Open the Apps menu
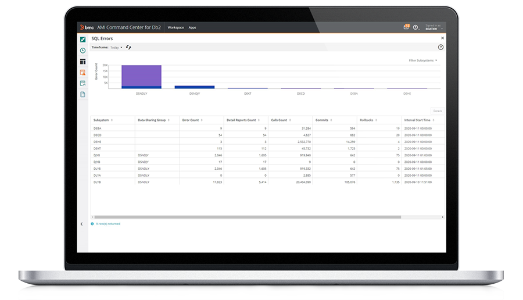 click(x=192, y=27)
